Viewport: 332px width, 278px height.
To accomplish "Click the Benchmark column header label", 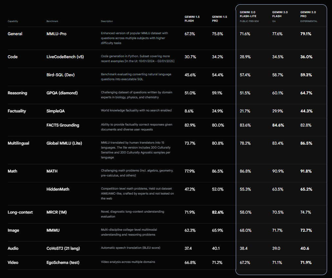I will 52,21.
